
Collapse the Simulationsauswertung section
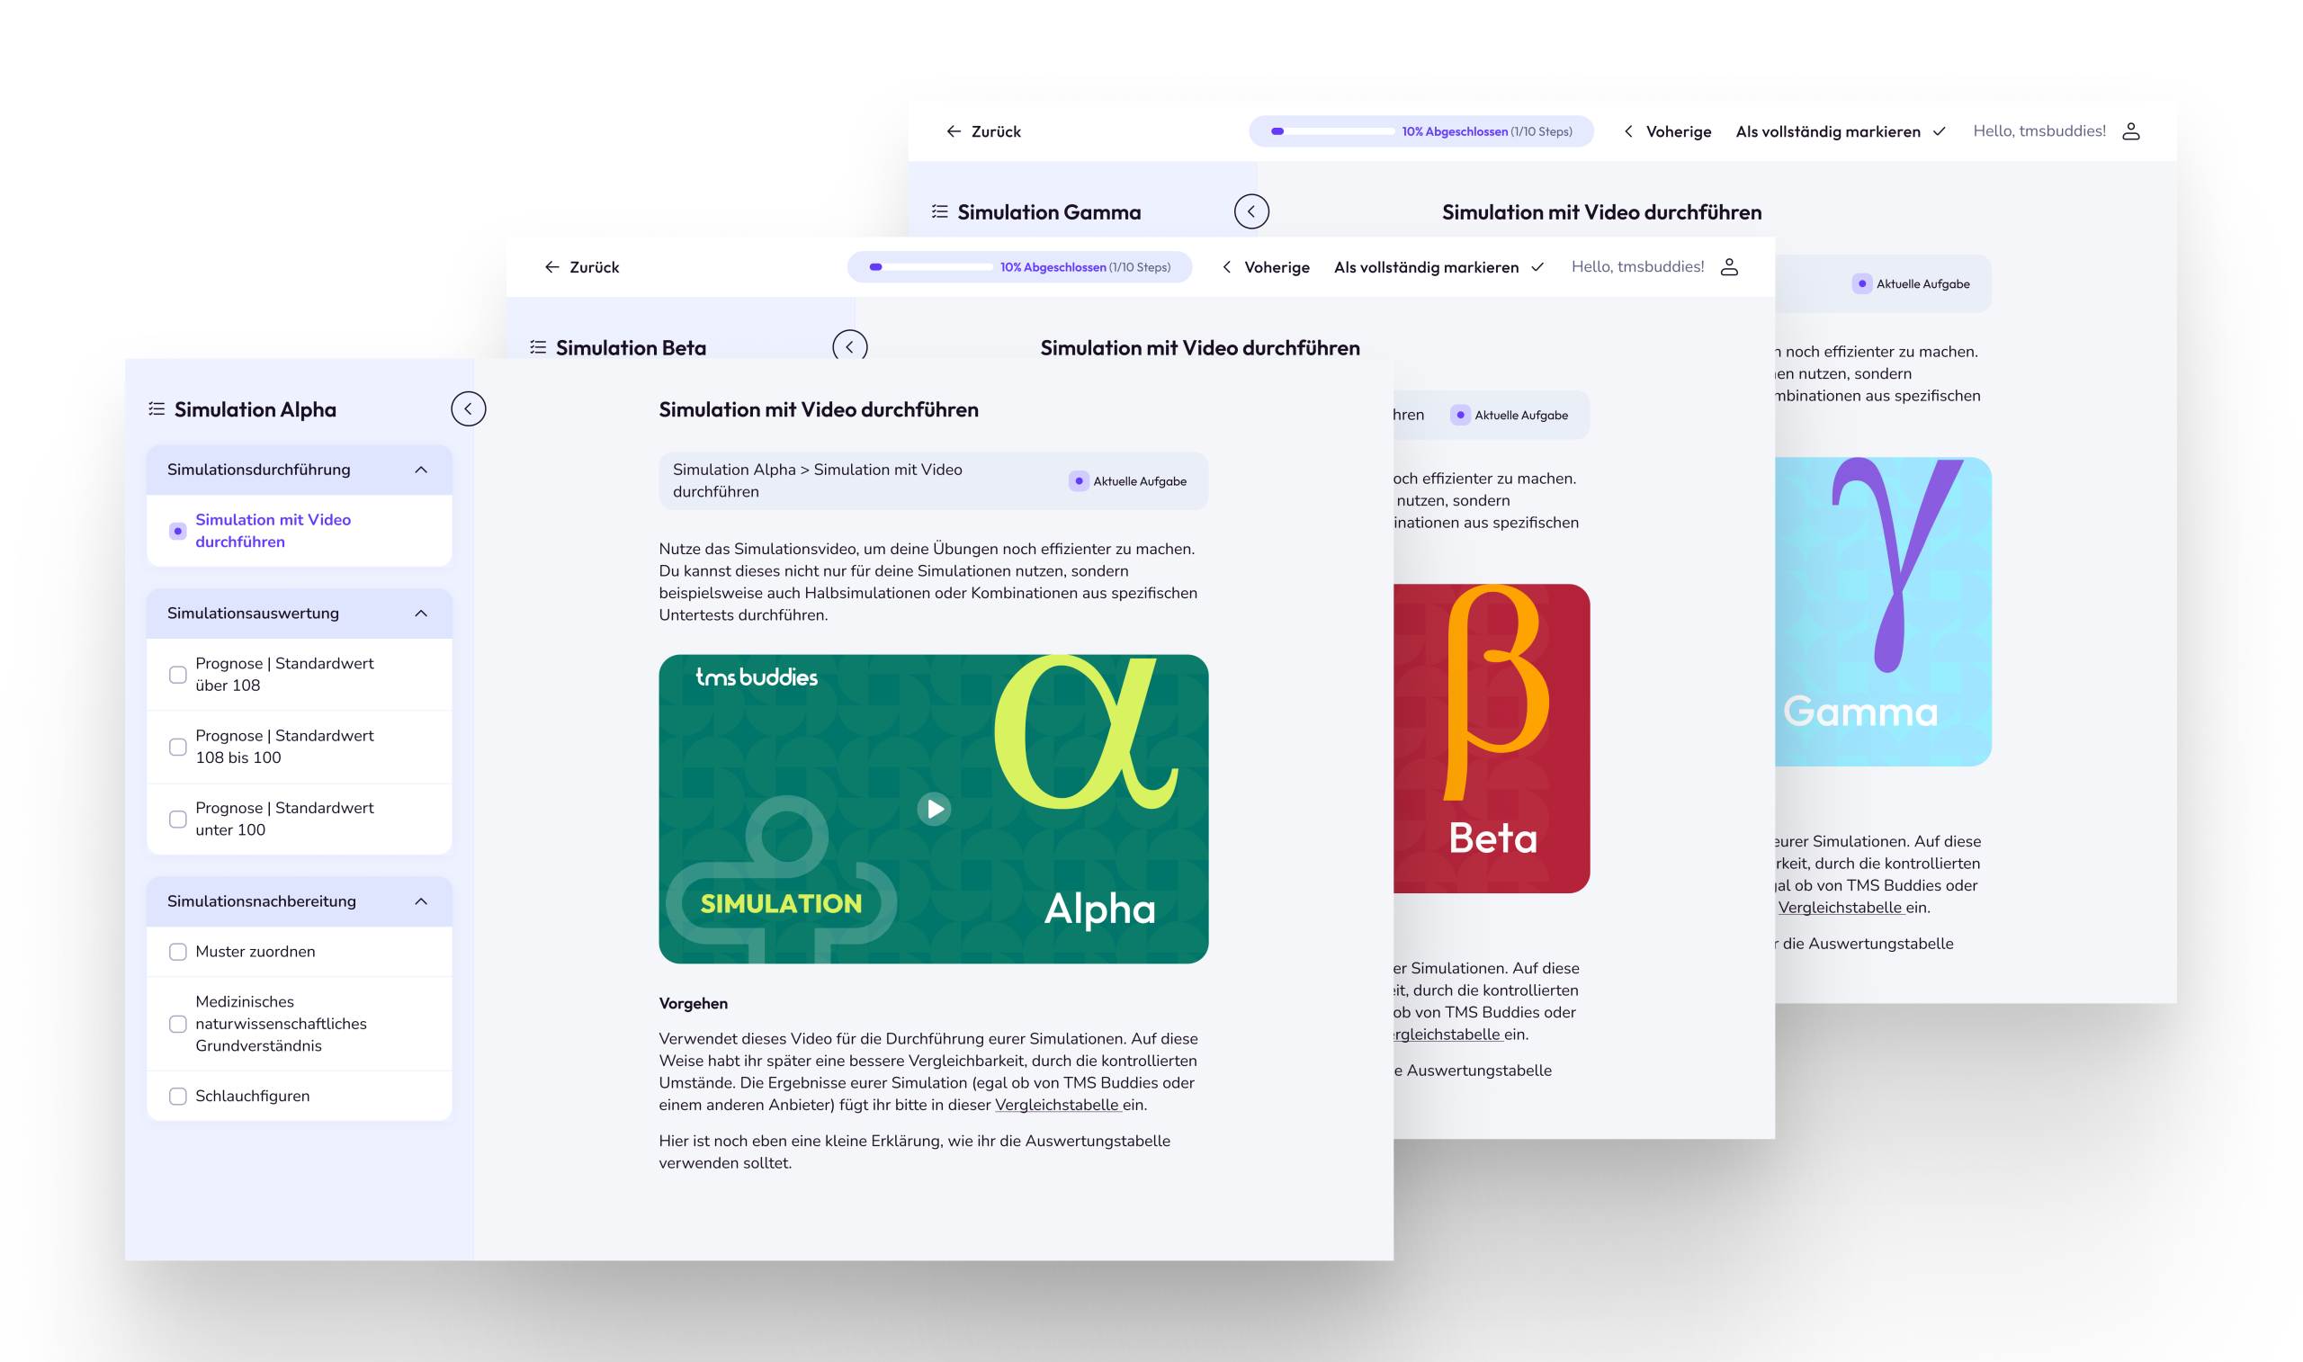coord(421,614)
